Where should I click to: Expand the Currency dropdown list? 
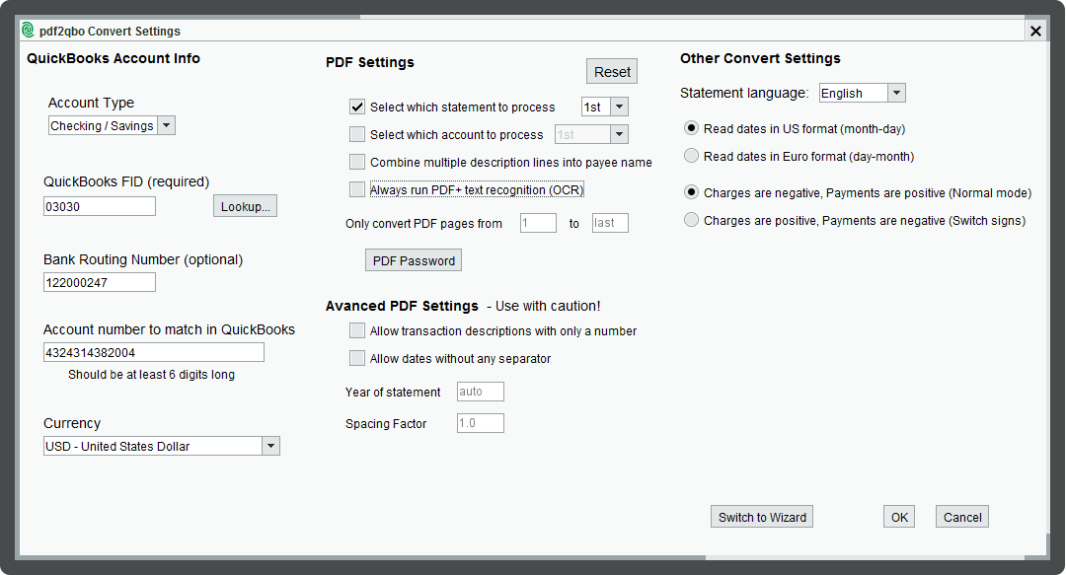270,446
